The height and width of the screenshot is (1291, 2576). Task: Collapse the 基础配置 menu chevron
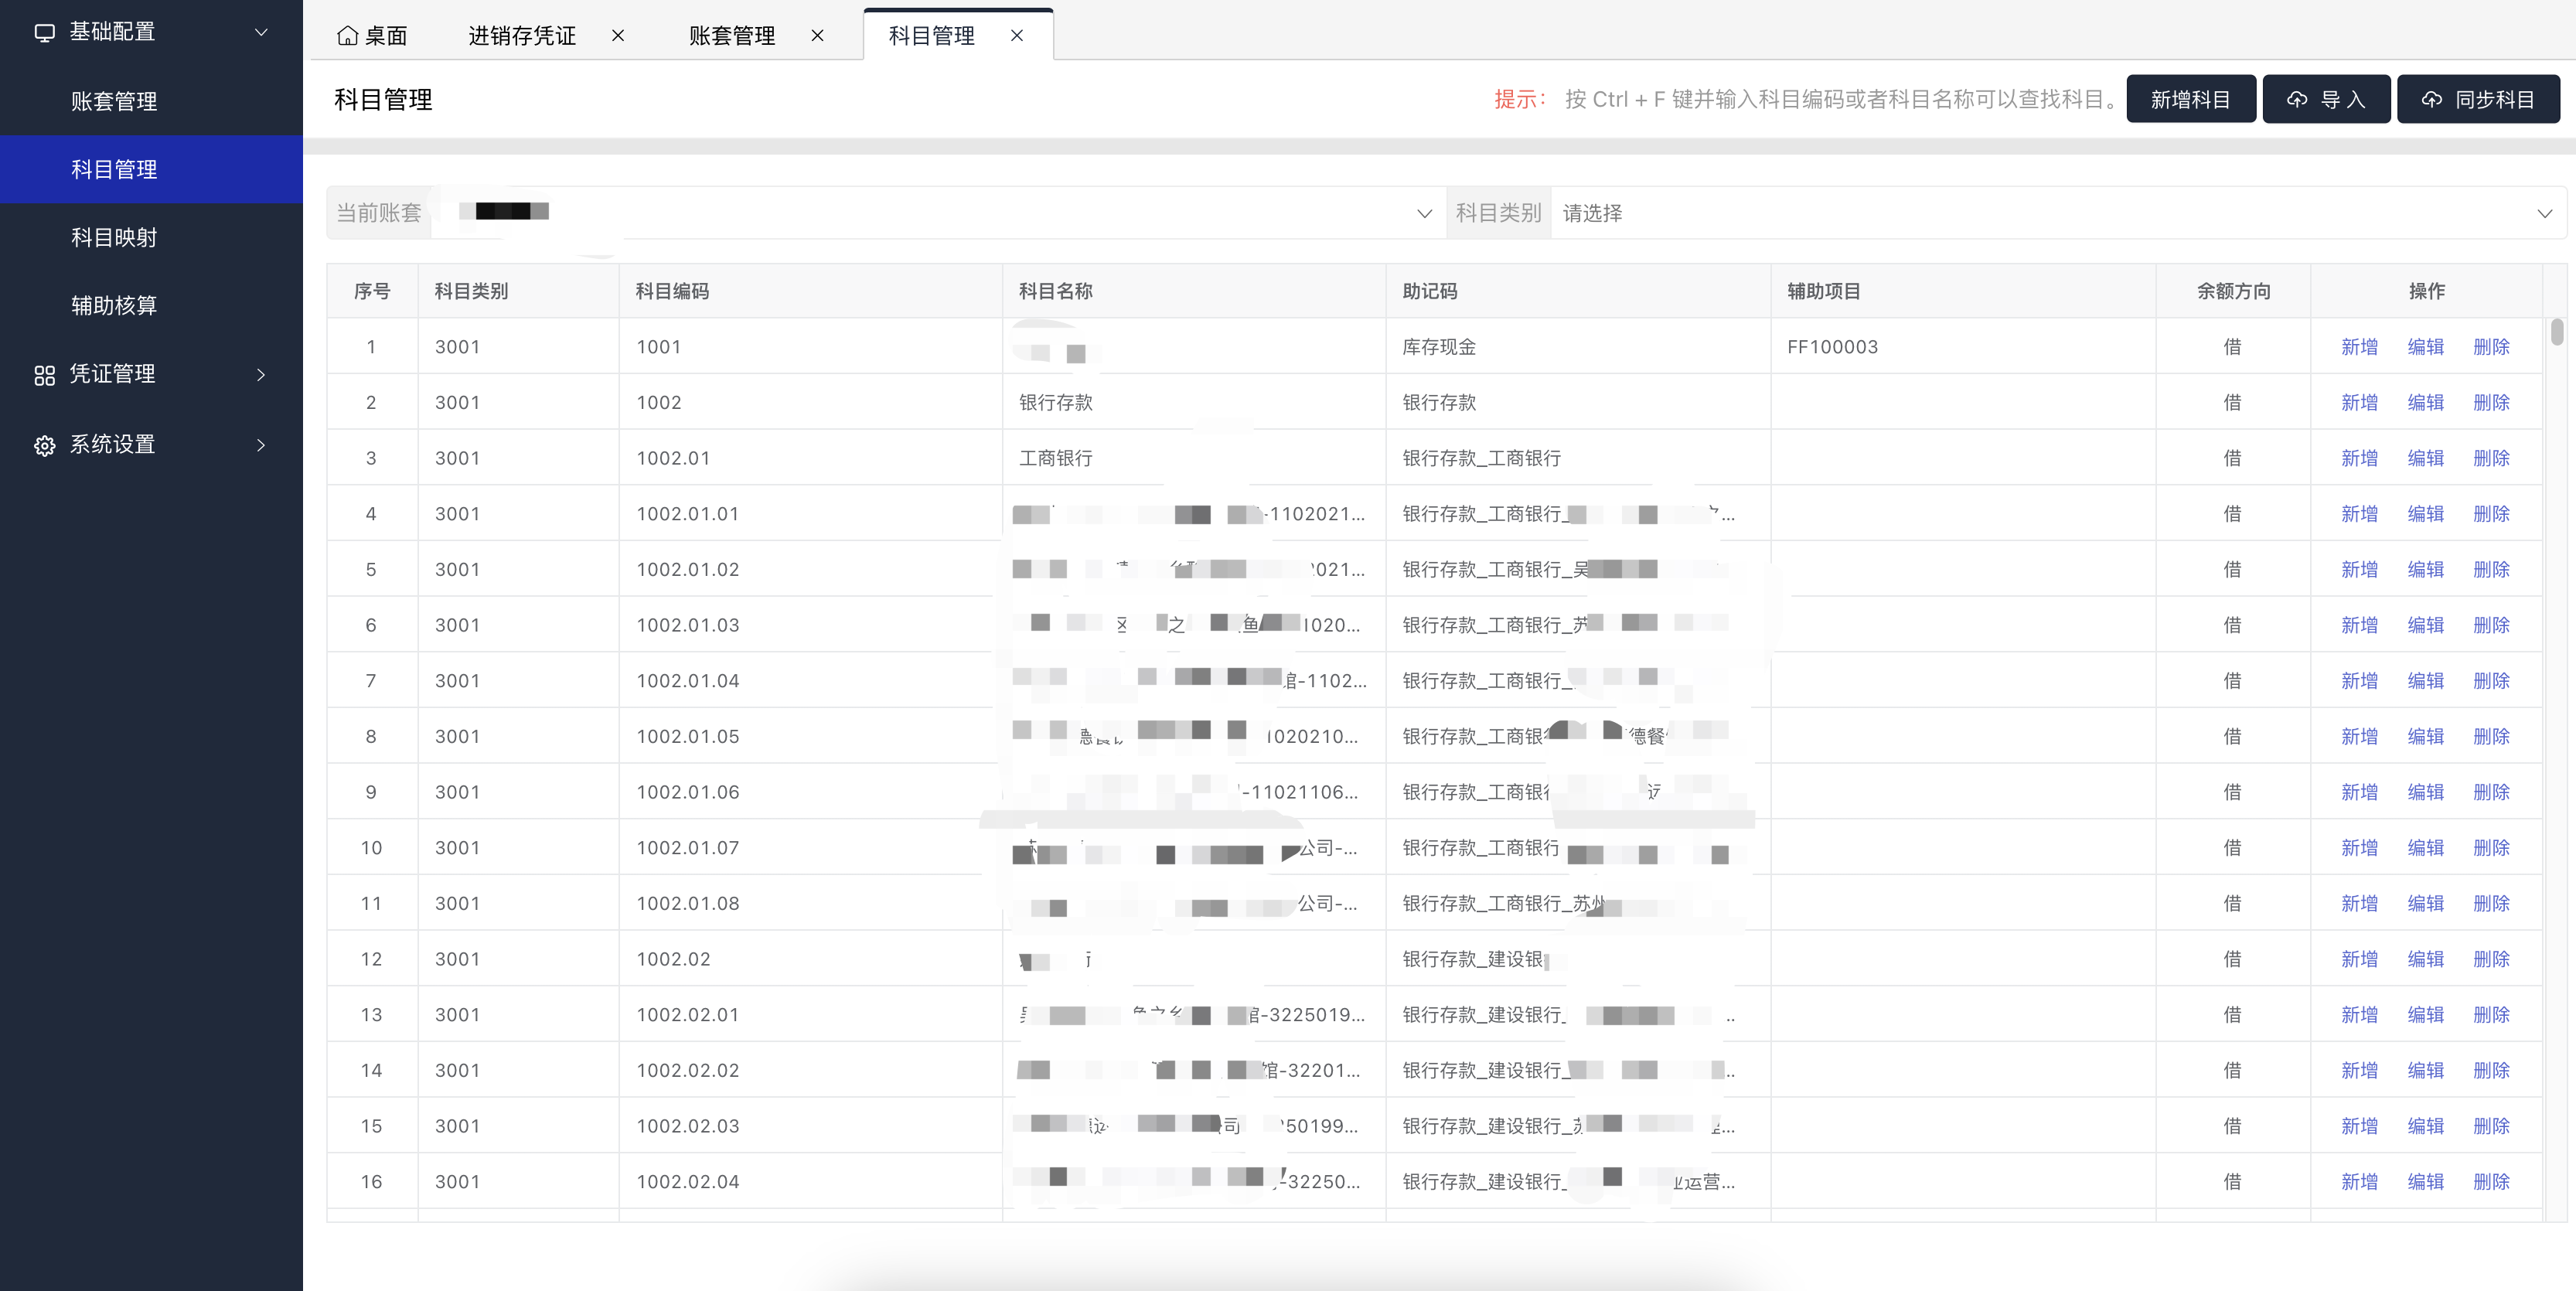[261, 32]
